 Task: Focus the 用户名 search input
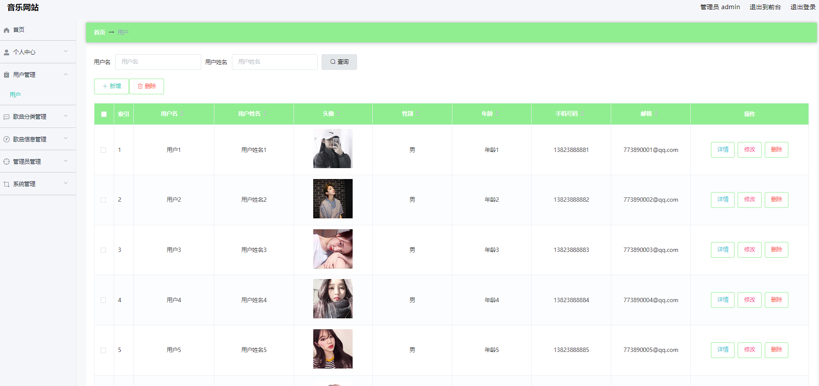pos(158,62)
